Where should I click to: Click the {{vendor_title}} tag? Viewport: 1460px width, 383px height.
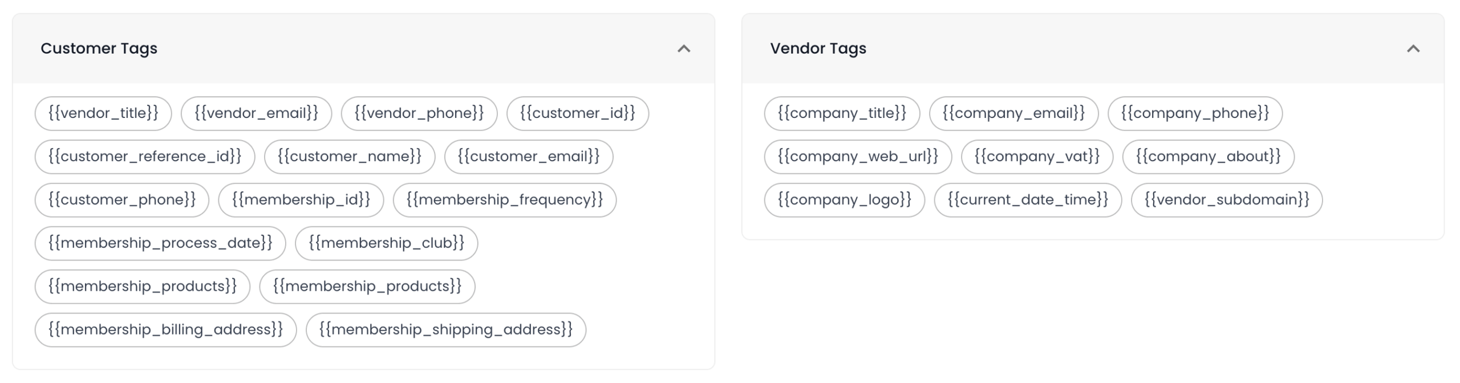pos(103,113)
